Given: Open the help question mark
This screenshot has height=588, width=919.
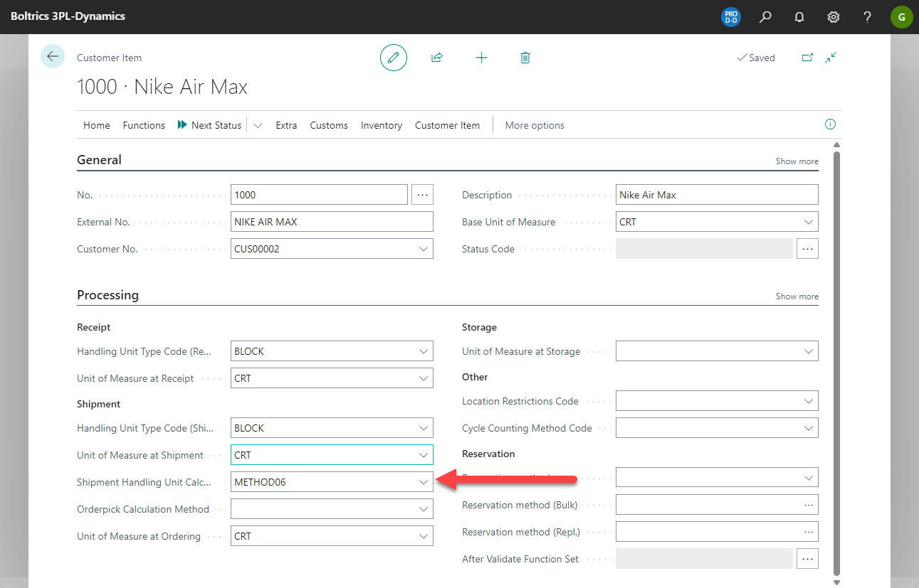Looking at the screenshot, I should tap(867, 17).
